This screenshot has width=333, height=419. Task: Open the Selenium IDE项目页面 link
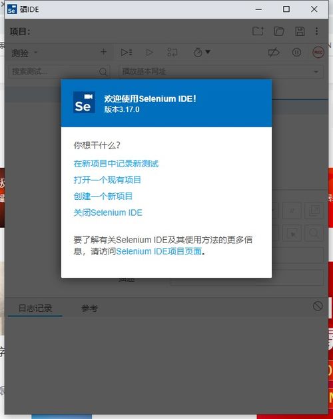pyautogui.click(x=159, y=251)
